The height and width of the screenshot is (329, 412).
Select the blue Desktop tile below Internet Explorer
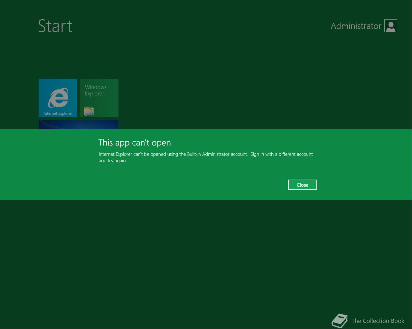pyautogui.click(x=79, y=125)
